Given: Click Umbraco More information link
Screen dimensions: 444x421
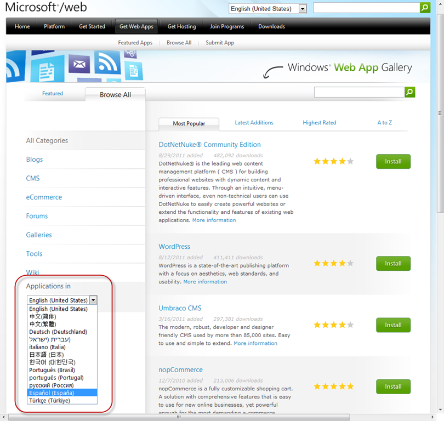Looking at the screenshot, I should 255,343.
